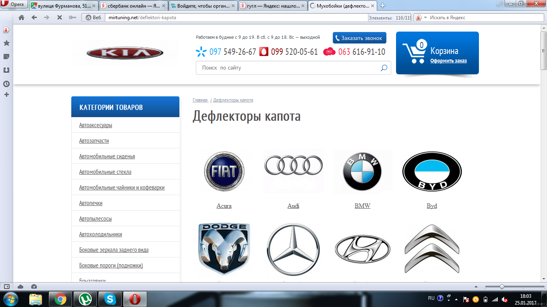
Task: Click the Citroen chevrons logo thumbnail
Action: 432,249
